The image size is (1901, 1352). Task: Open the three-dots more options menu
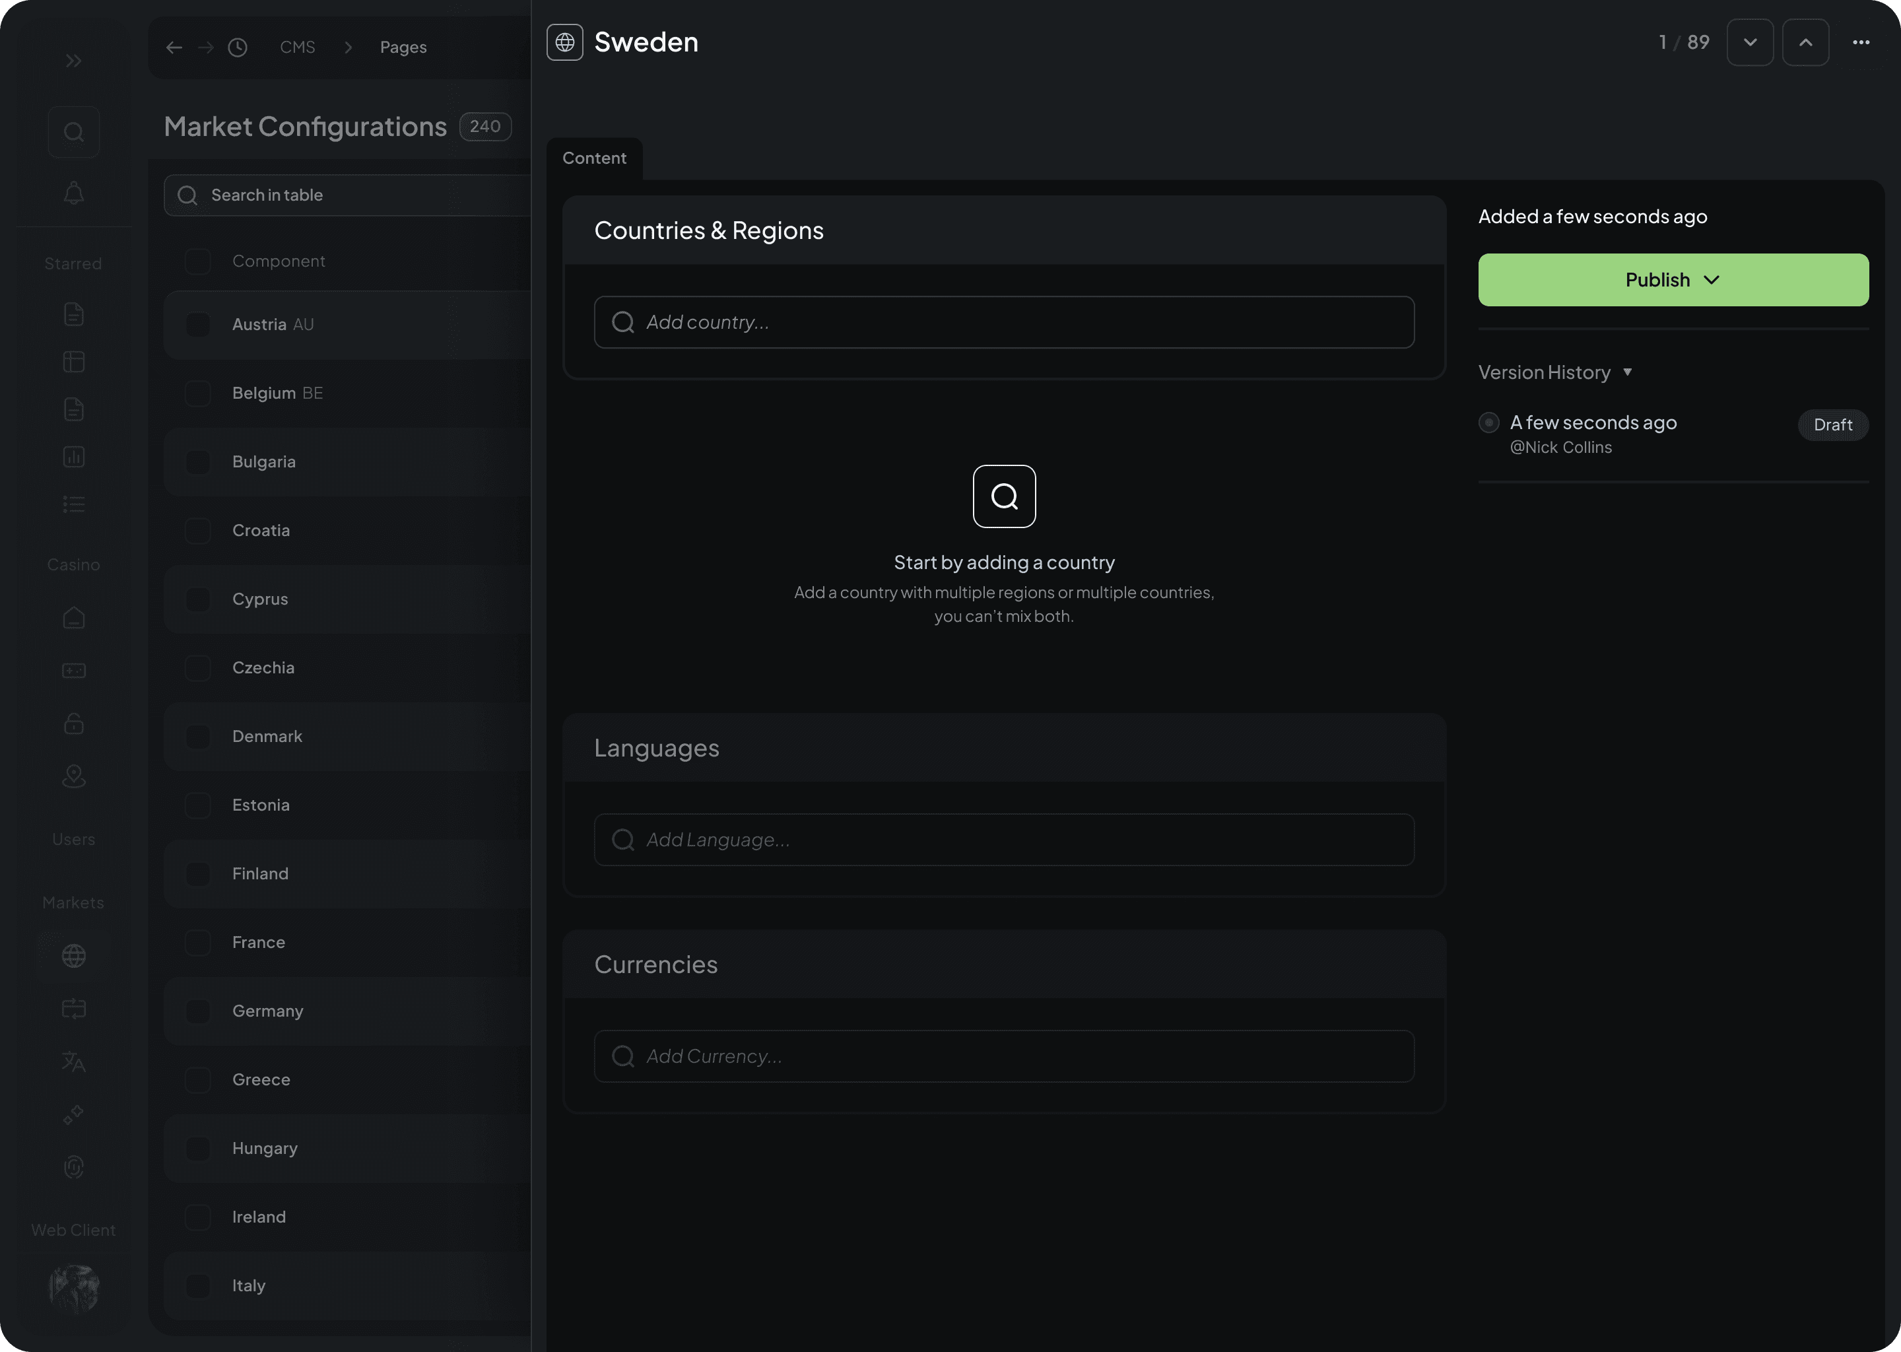tap(1861, 42)
